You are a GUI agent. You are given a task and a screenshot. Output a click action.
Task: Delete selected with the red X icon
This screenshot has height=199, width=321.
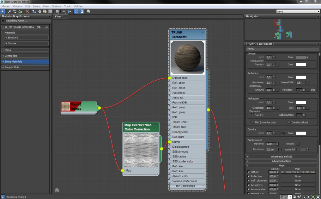pos(27,12)
